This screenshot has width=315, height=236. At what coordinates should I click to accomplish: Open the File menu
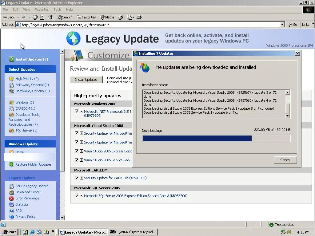pos(5,10)
